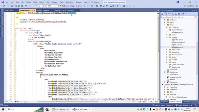
Task: Click the split editor plus icon above scrollbar
Action: click(x=158, y=13)
